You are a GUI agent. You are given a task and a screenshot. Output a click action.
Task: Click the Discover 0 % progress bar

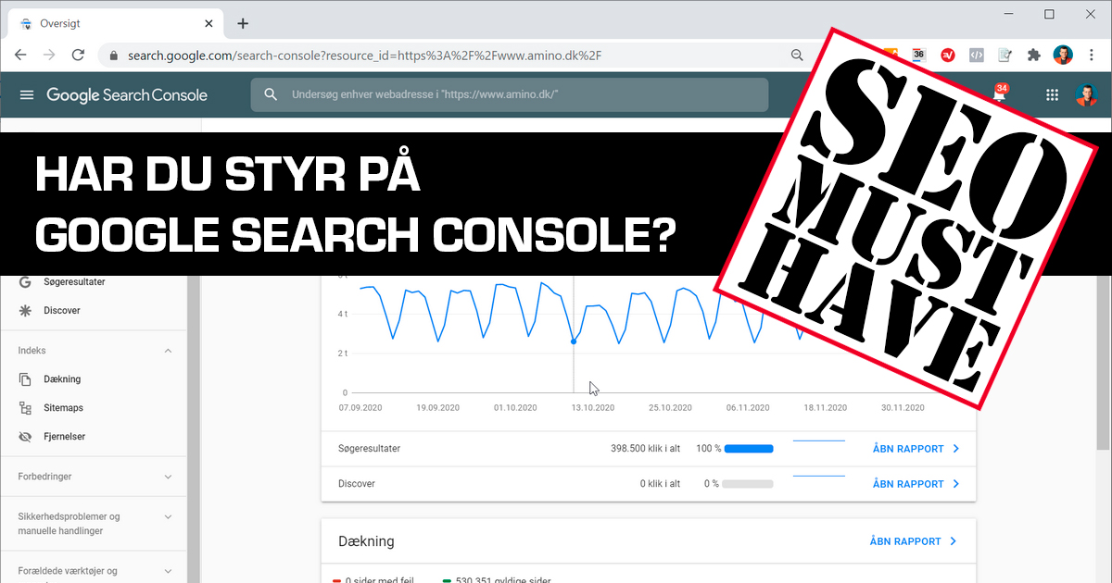click(749, 484)
